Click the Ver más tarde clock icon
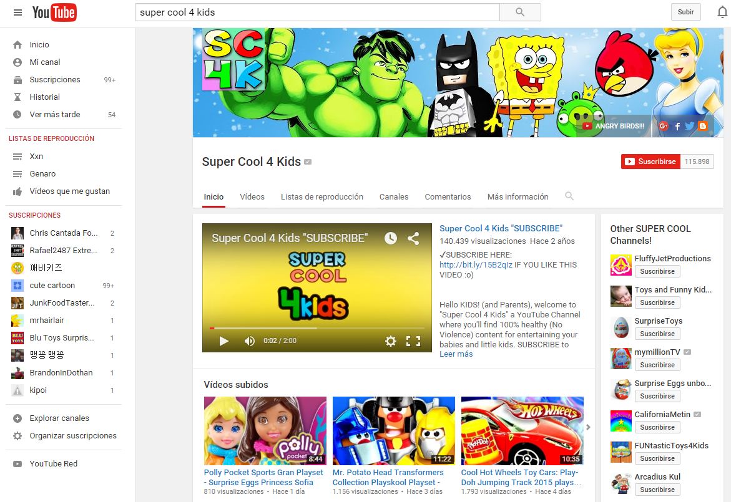Screen dimensions: 731x502 pyautogui.click(x=17, y=115)
